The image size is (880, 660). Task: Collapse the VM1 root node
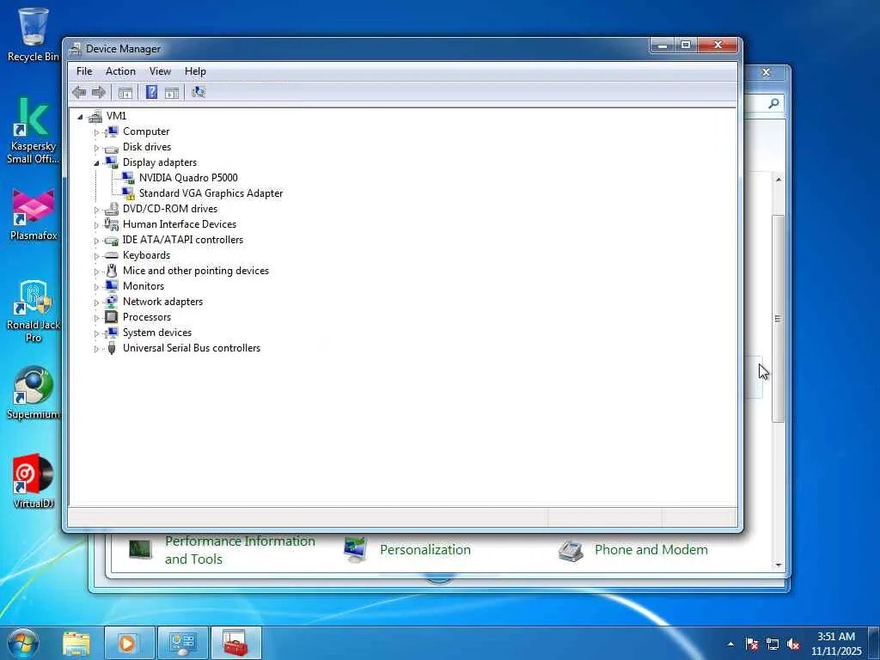pyautogui.click(x=80, y=117)
